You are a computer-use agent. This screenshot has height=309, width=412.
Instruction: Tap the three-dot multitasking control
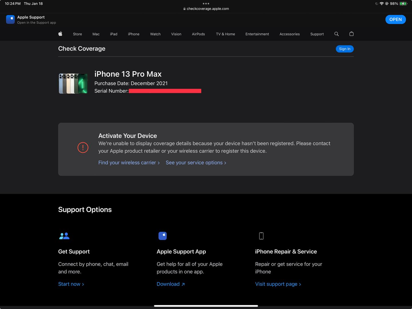coord(206,4)
